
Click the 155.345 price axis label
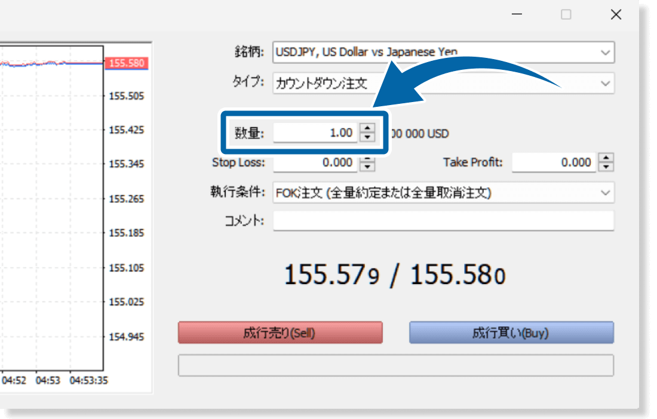[127, 164]
